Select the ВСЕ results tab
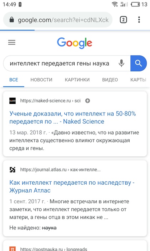150x251 pixels. click(x=14, y=80)
